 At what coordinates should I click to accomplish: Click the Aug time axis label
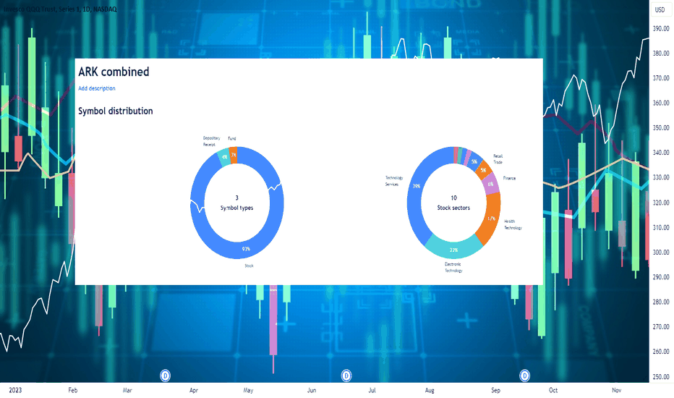[x=430, y=390]
